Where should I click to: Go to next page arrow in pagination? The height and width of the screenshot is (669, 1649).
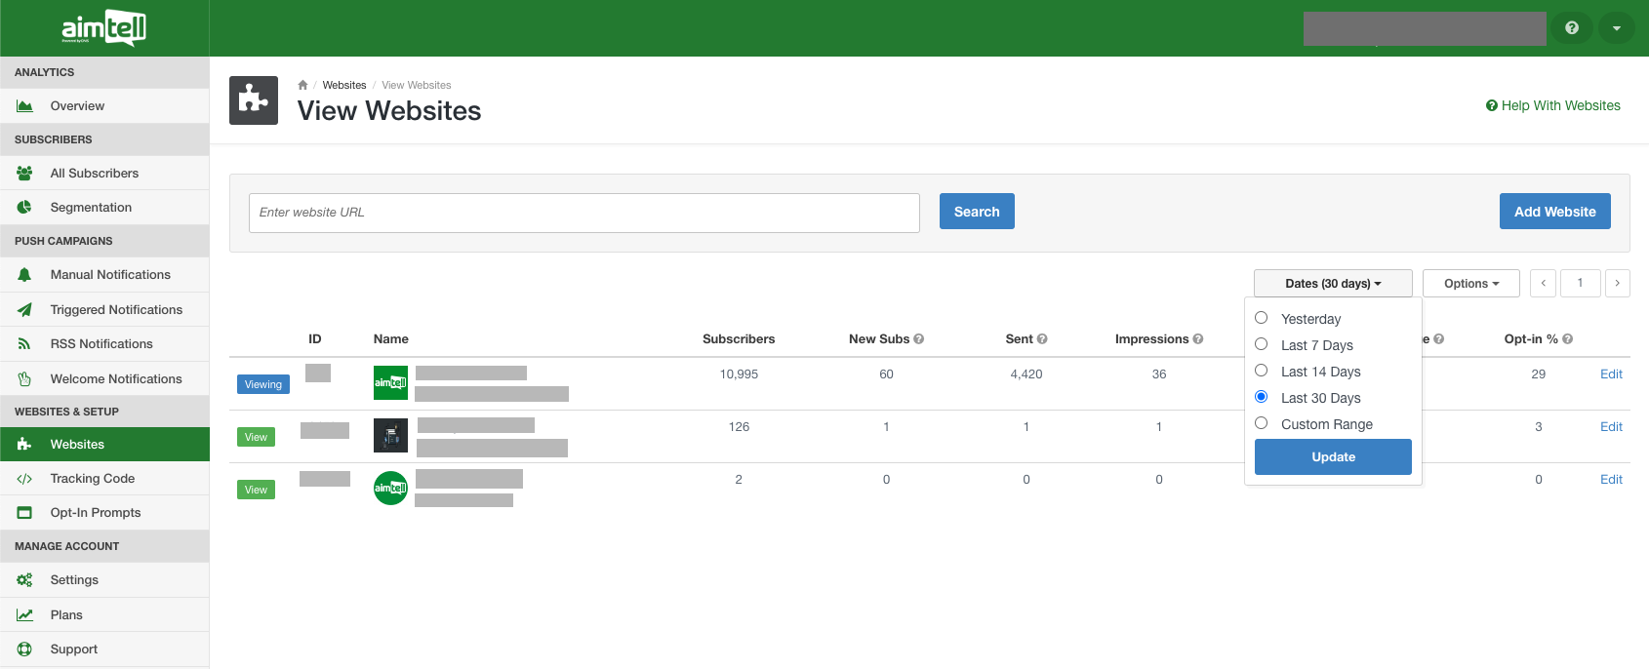coord(1617,284)
